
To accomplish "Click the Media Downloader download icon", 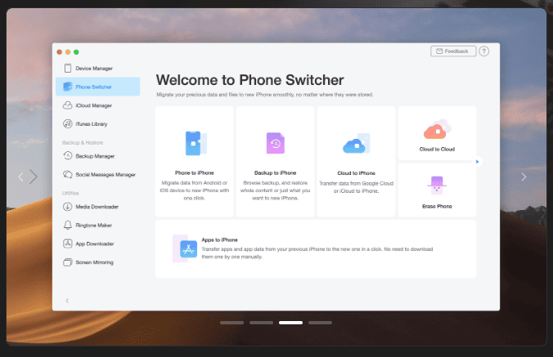I will coord(68,207).
